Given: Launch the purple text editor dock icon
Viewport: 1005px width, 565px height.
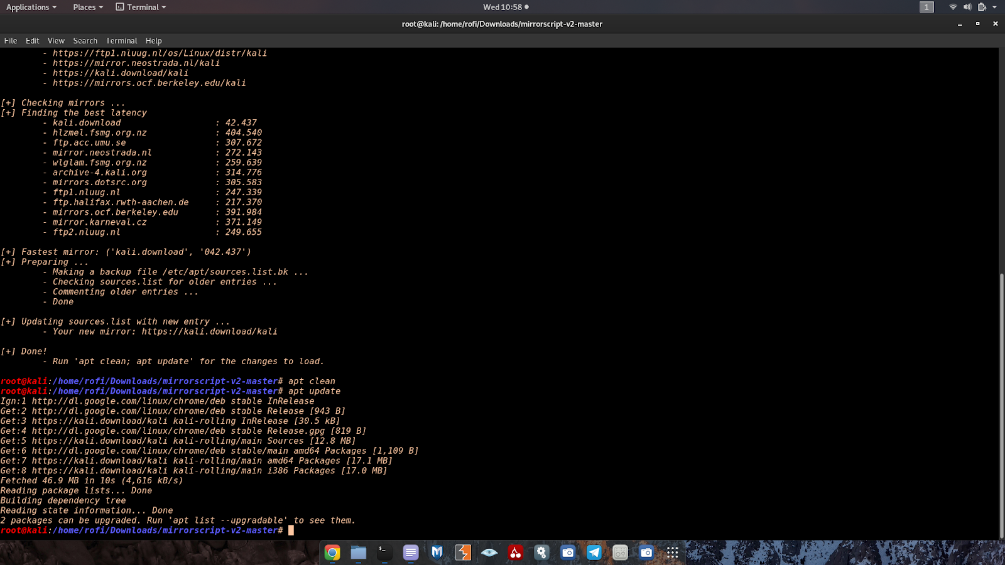Looking at the screenshot, I should point(411,552).
